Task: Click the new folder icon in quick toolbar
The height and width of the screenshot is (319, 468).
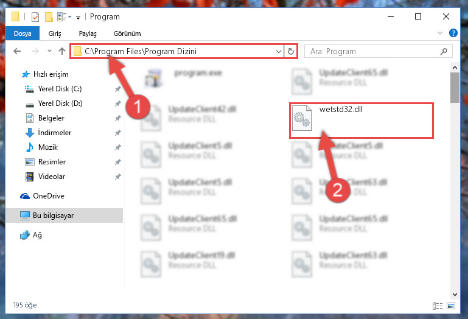Action: (x=49, y=17)
